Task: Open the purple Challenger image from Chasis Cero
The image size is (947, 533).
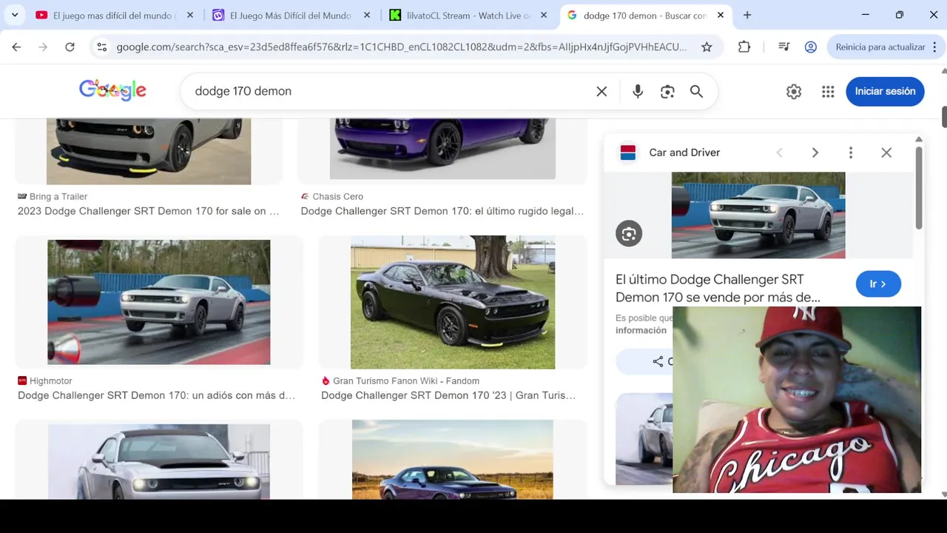Action: pyautogui.click(x=442, y=149)
